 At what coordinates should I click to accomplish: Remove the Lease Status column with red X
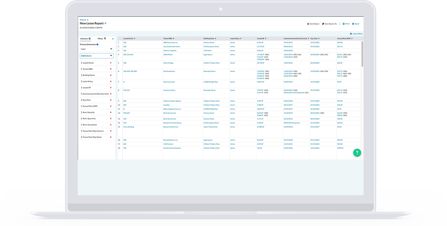coord(111,81)
